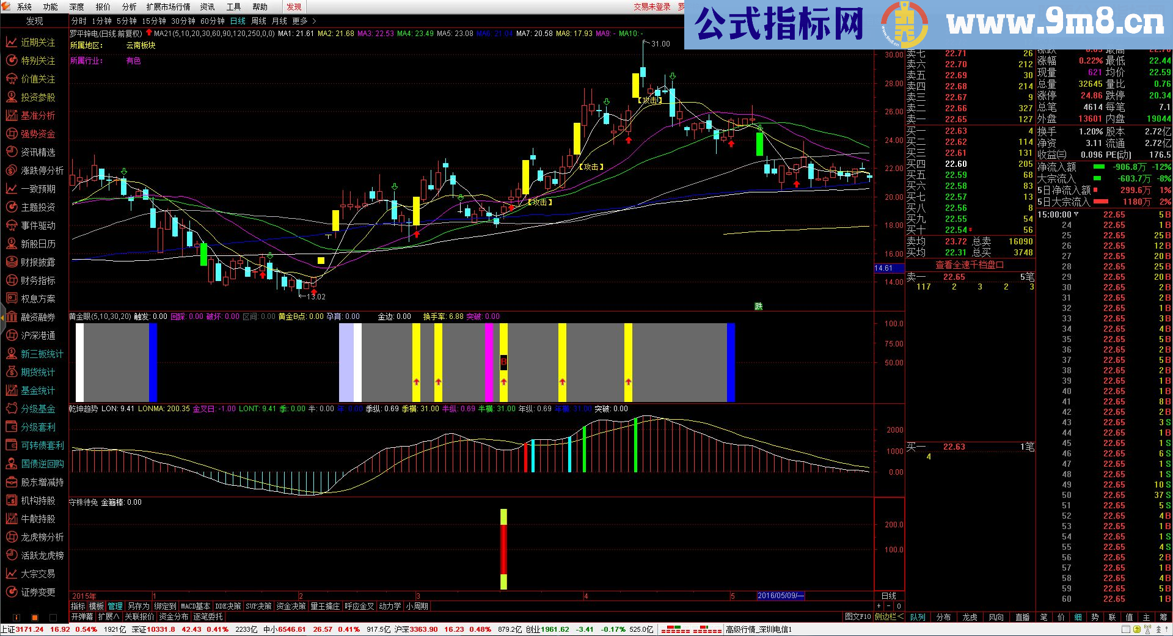Click the 管理 button

115,607
